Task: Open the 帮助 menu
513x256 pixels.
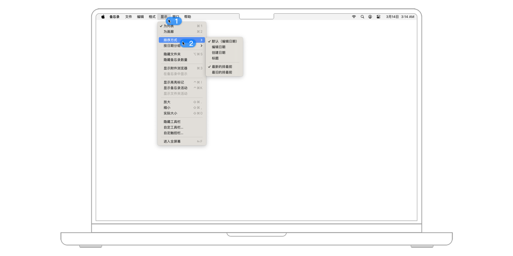Action: (187, 16)
